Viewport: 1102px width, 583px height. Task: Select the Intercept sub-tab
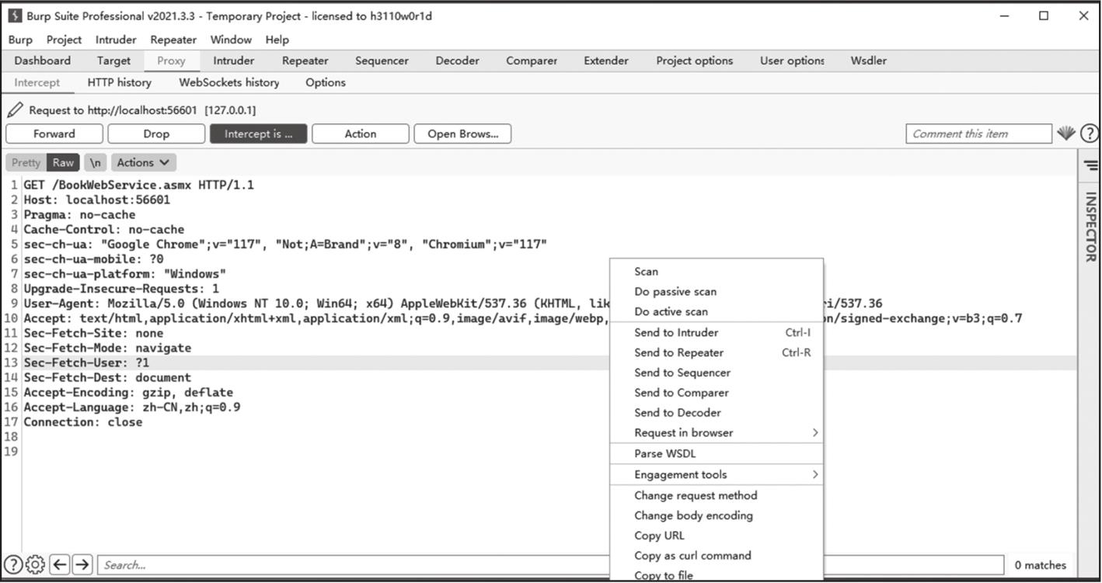pyautogui.click(x=37, y=82)
